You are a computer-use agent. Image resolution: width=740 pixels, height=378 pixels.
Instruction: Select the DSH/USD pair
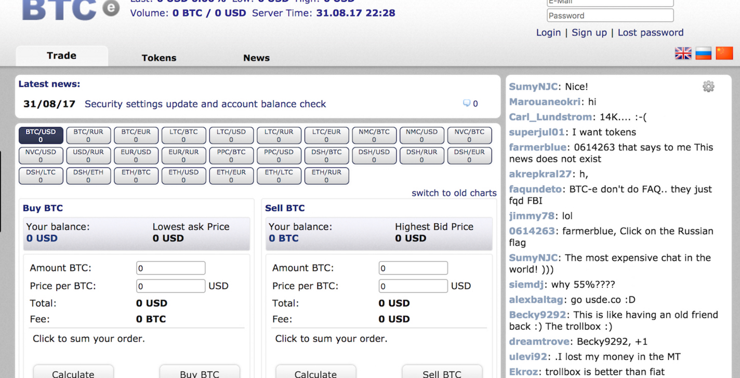point(374,156)
